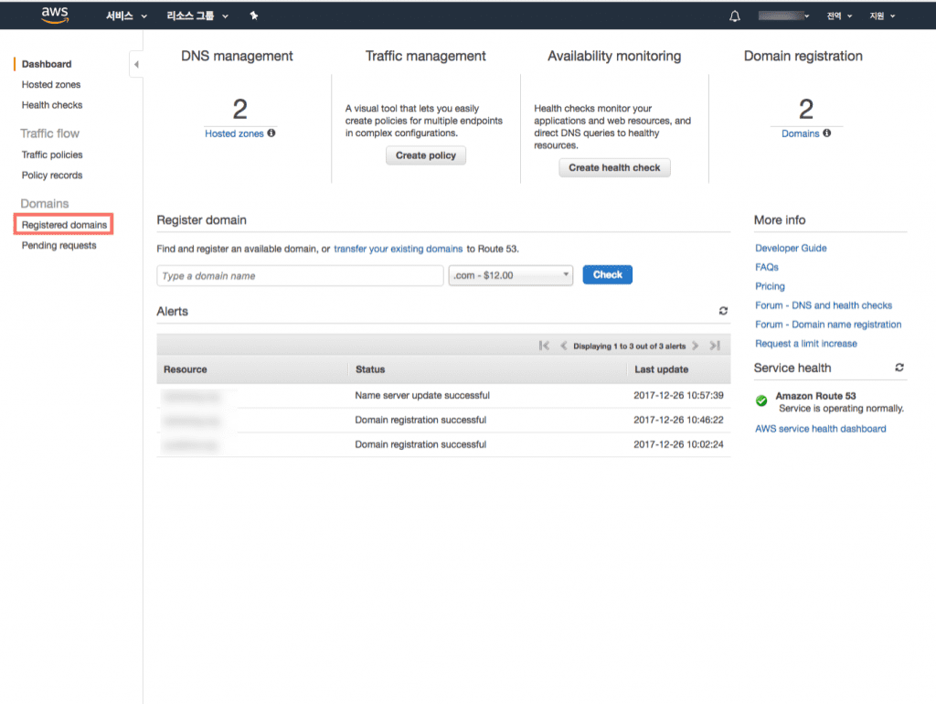Open the Developer Guide link

(791, 248)
